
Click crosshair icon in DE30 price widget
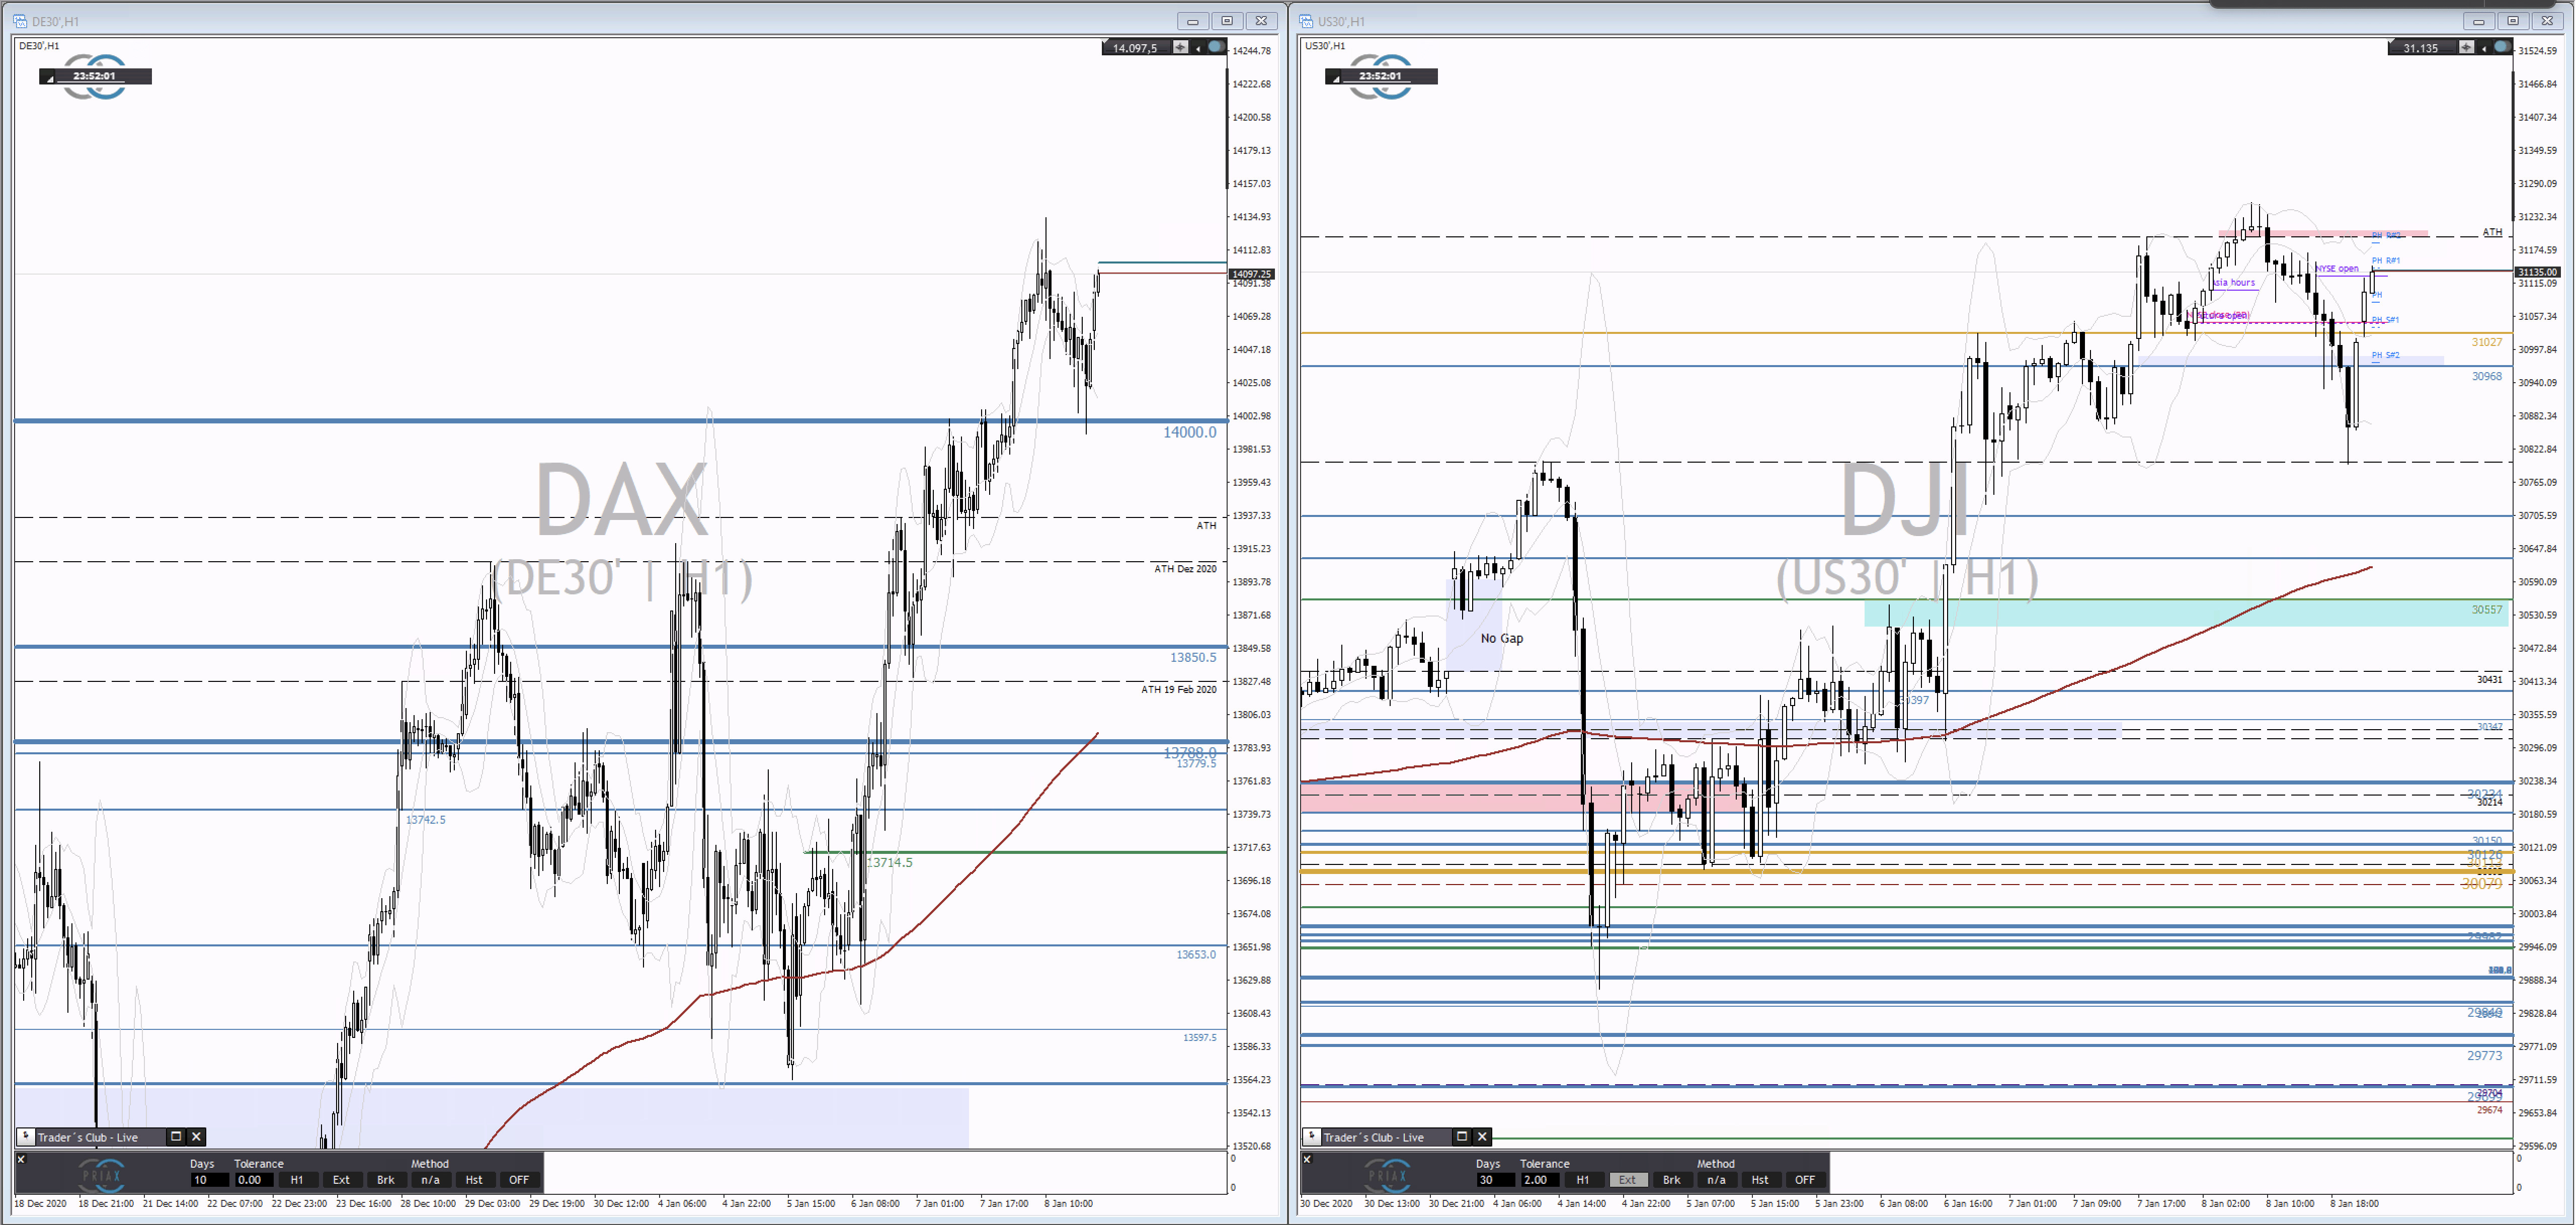(1181, 47)
